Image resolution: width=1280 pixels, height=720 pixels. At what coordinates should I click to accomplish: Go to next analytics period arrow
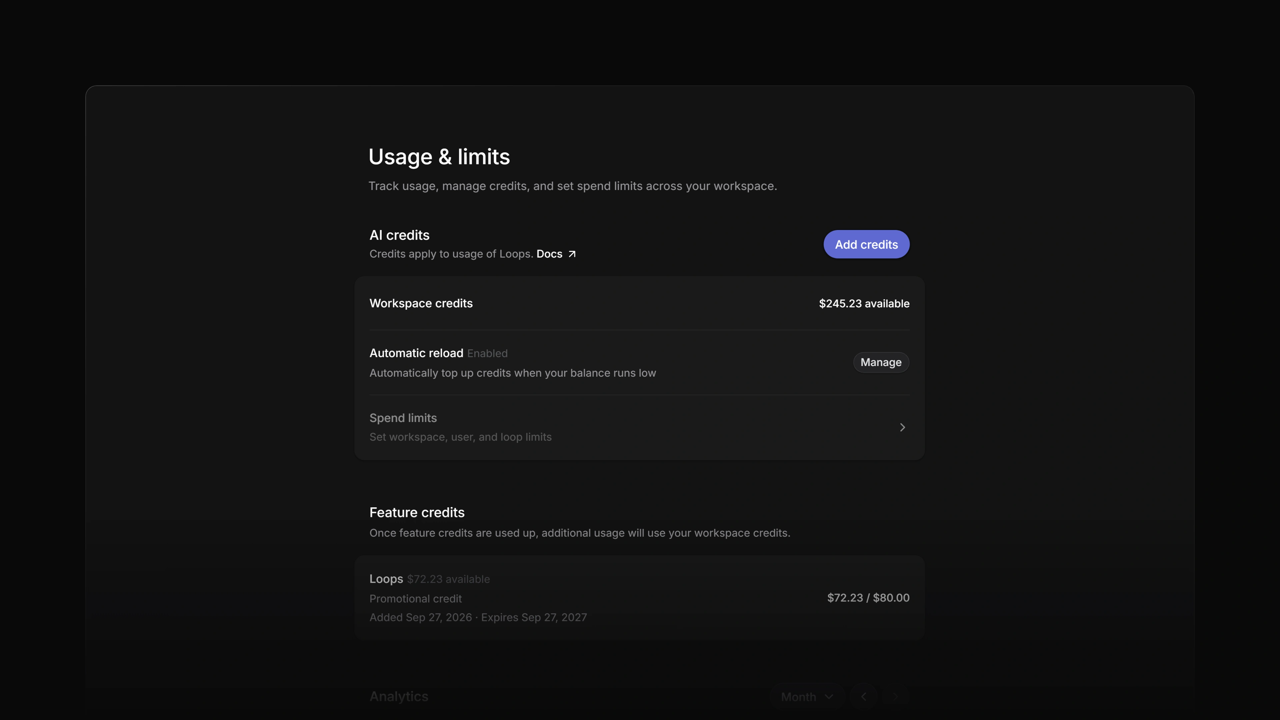click(x=896, y=697)
